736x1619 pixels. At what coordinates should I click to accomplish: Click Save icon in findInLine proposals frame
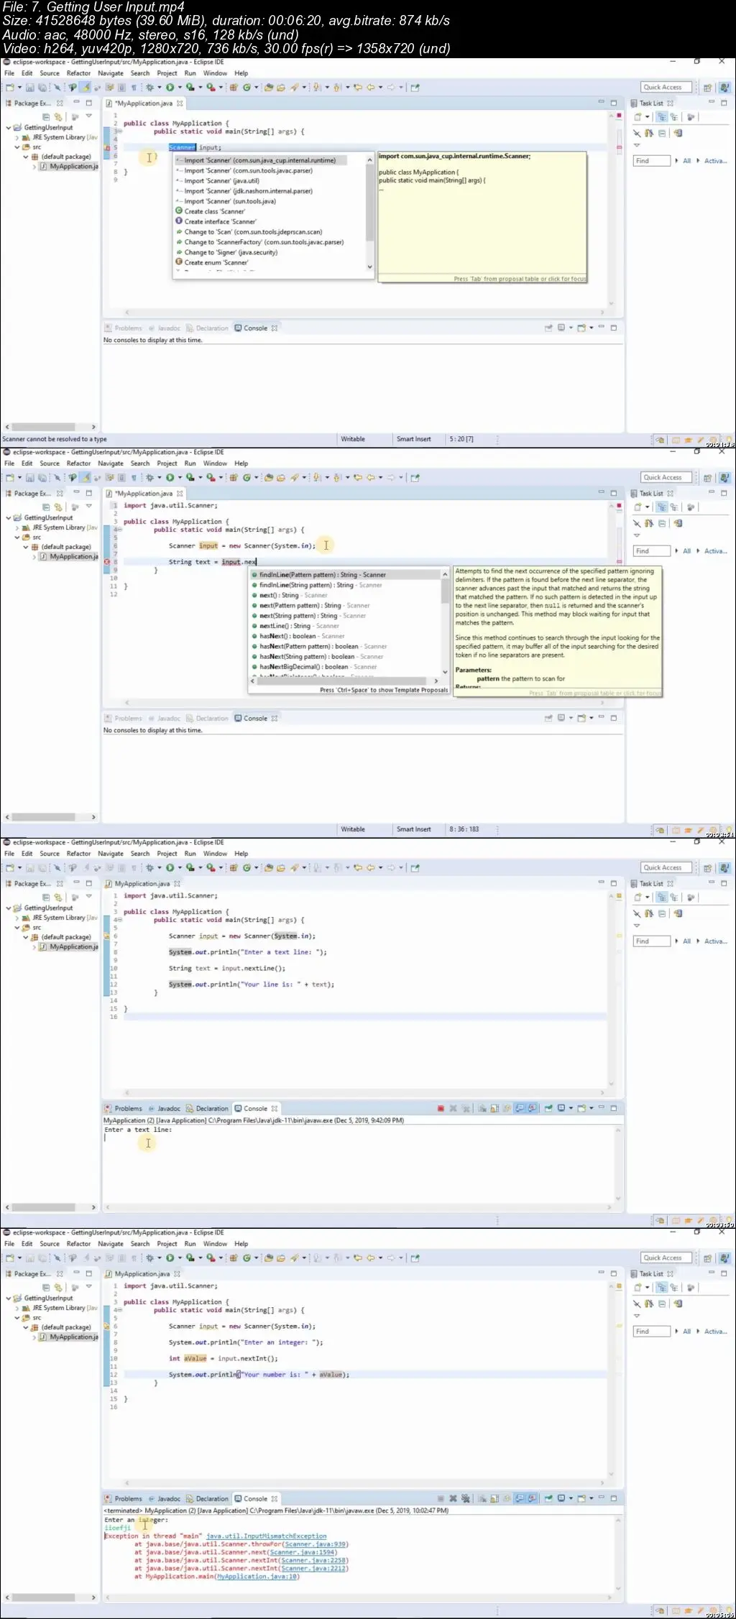pos(30,478)
